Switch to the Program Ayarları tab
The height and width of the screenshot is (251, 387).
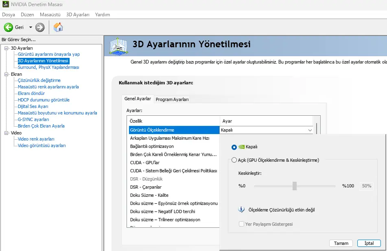point(172,99)
